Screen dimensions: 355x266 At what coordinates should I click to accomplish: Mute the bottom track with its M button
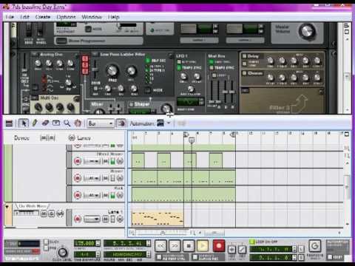point(44,214)
